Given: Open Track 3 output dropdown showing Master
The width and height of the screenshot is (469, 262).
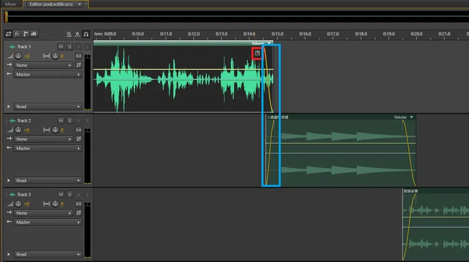Looking at the screenshot, I should coord(48,222).
